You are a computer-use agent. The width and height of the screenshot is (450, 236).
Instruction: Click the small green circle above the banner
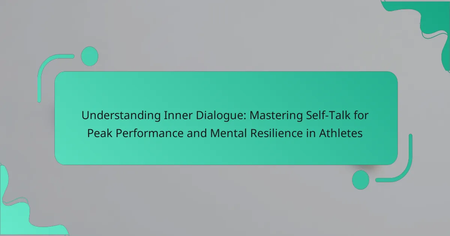pyautogui.click(x=89, y=56)
